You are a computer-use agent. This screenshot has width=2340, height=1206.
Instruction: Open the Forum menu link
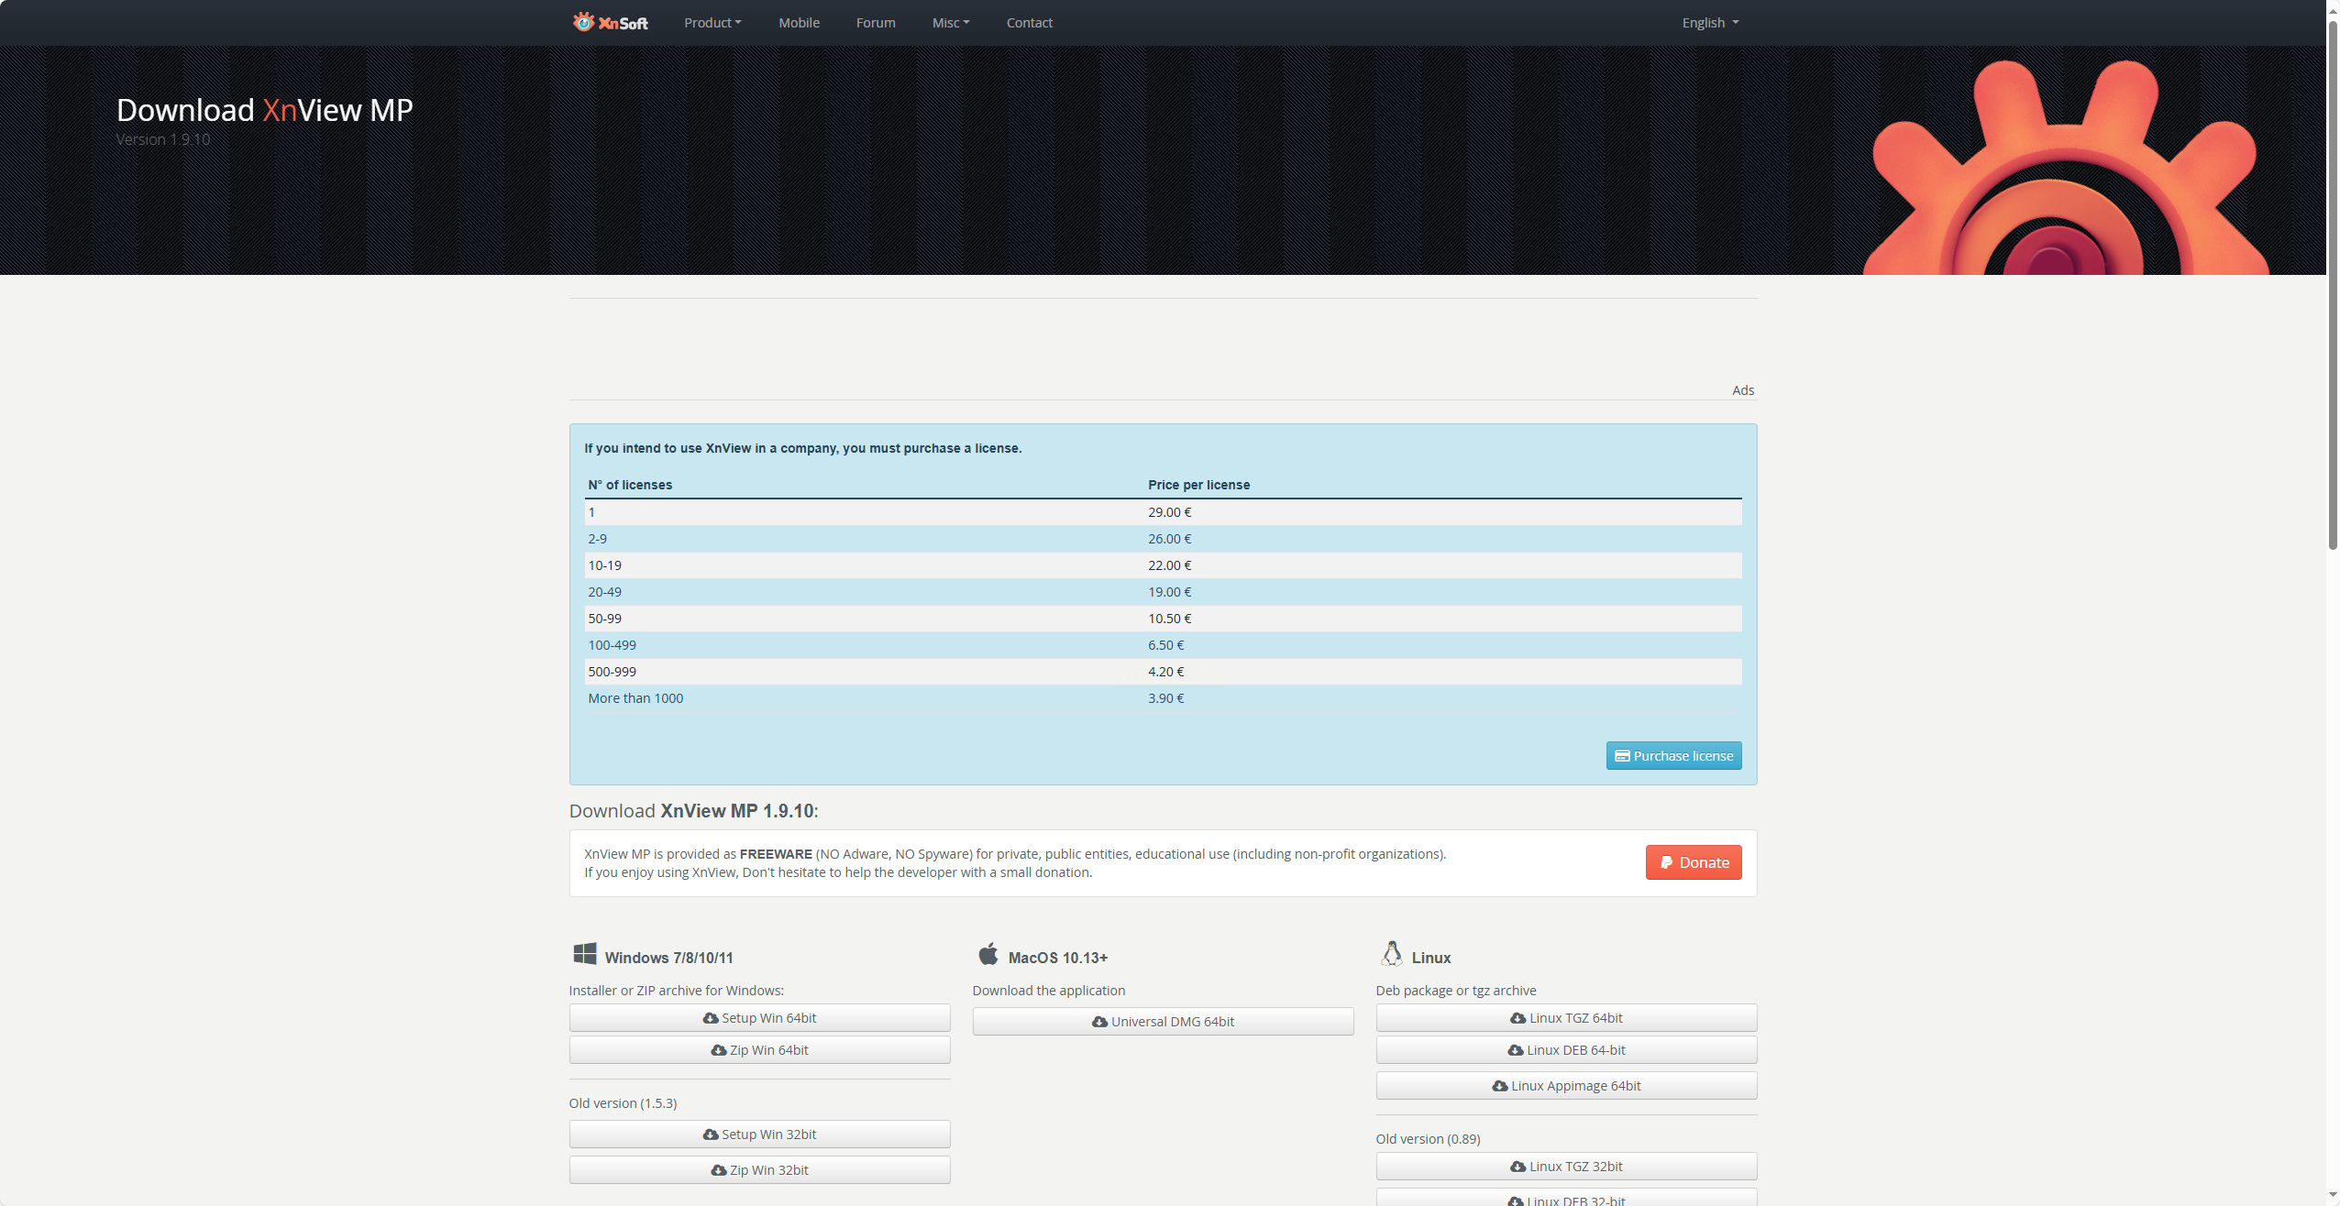click(876, 23)
